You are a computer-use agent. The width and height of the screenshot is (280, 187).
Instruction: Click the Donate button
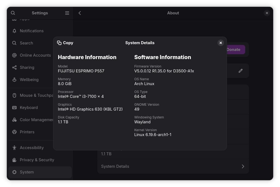coord(233,49)
